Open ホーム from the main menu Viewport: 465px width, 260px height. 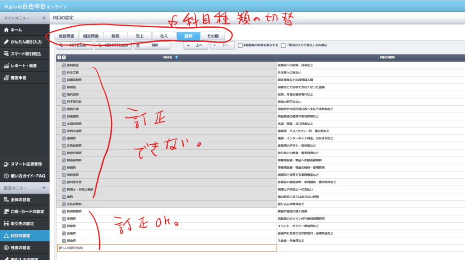[16, 30]
